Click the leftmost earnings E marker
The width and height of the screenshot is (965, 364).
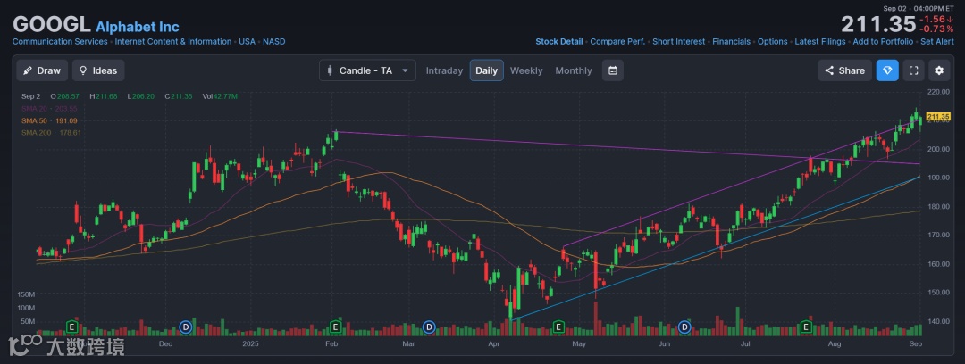pos(72,327)
